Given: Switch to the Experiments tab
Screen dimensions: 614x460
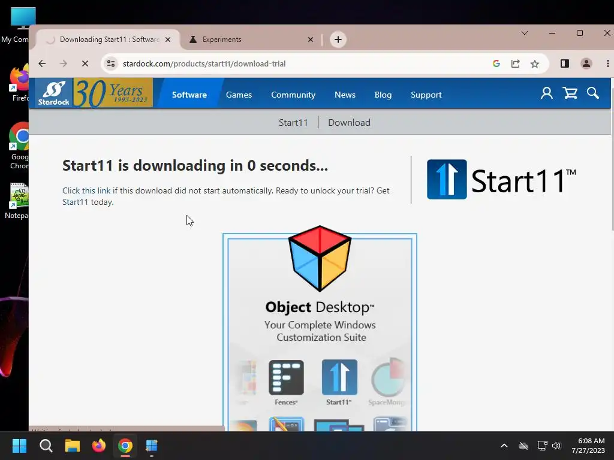Looking at the screenshot, I should [x=251, y=40].
